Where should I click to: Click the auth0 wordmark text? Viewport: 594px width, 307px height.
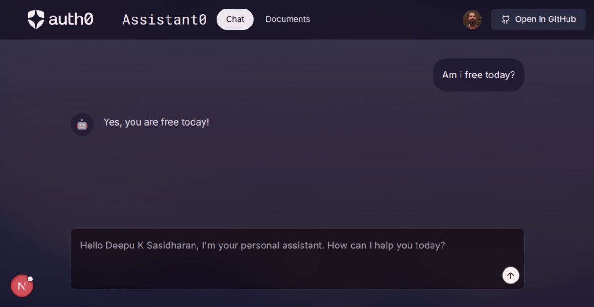tap(71, 19)
